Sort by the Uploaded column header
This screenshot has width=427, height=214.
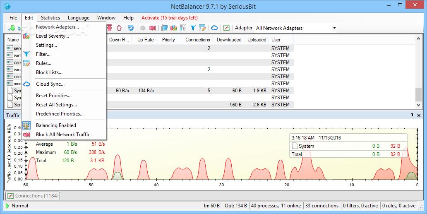[257, 40]
